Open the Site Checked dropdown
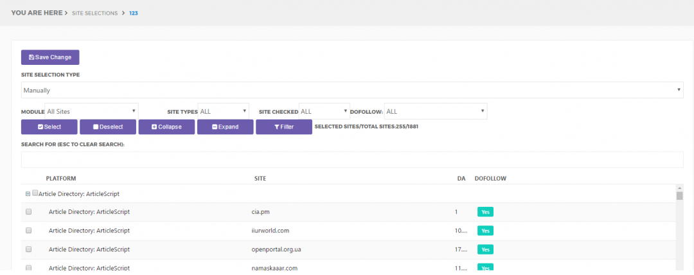Screen dimensions: 694x275 [x=324, y=111]
